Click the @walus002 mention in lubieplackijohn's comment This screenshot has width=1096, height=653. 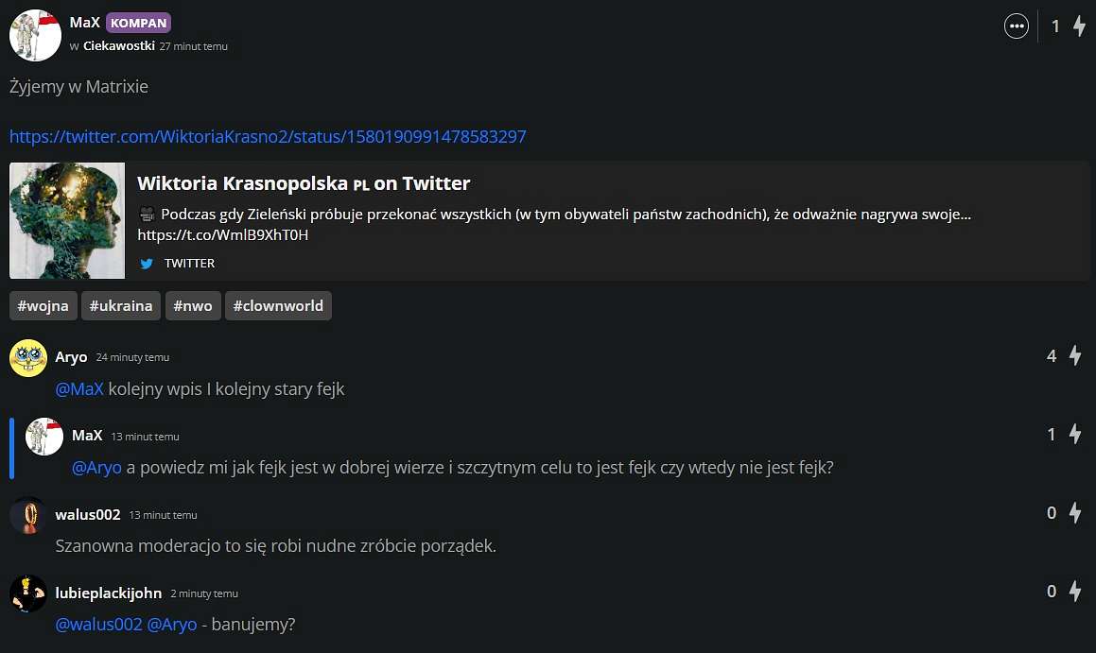[x=98, y=624]
